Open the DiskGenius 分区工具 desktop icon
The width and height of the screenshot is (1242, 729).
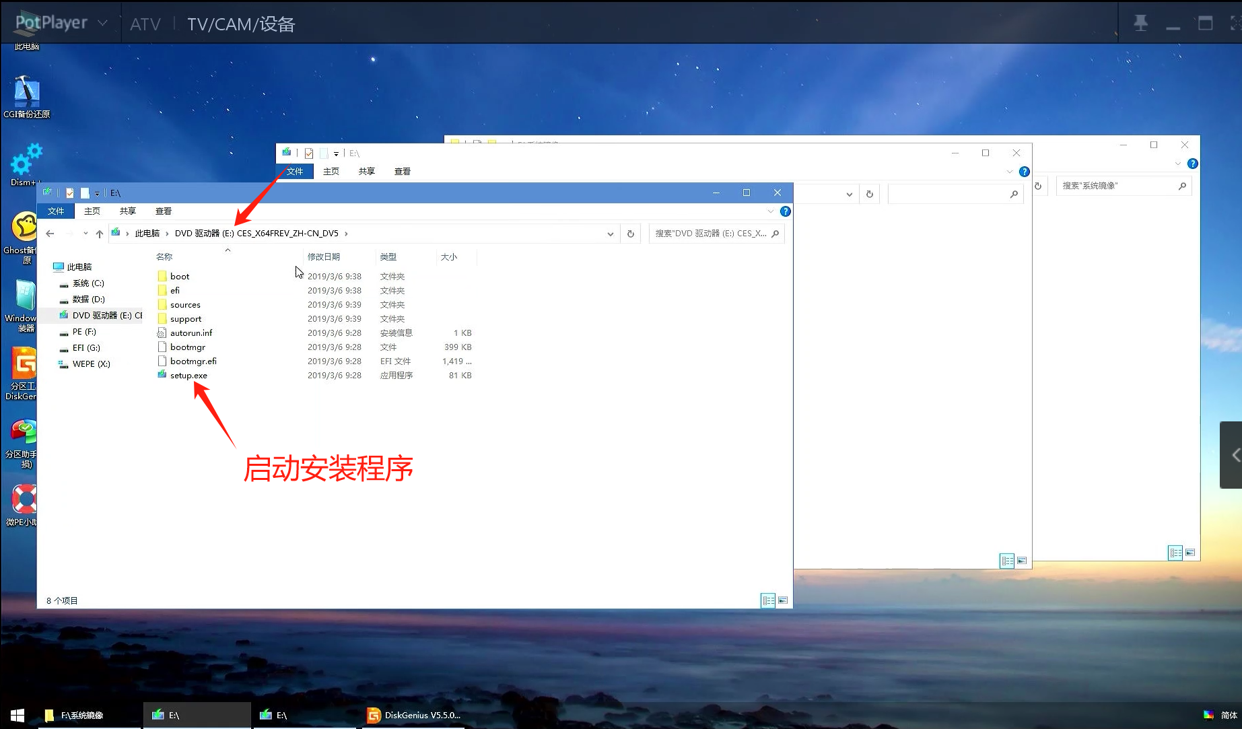point(22,374)
